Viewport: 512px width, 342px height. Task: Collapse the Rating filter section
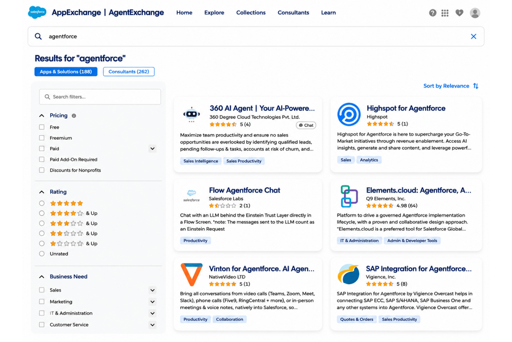(42, 192)
